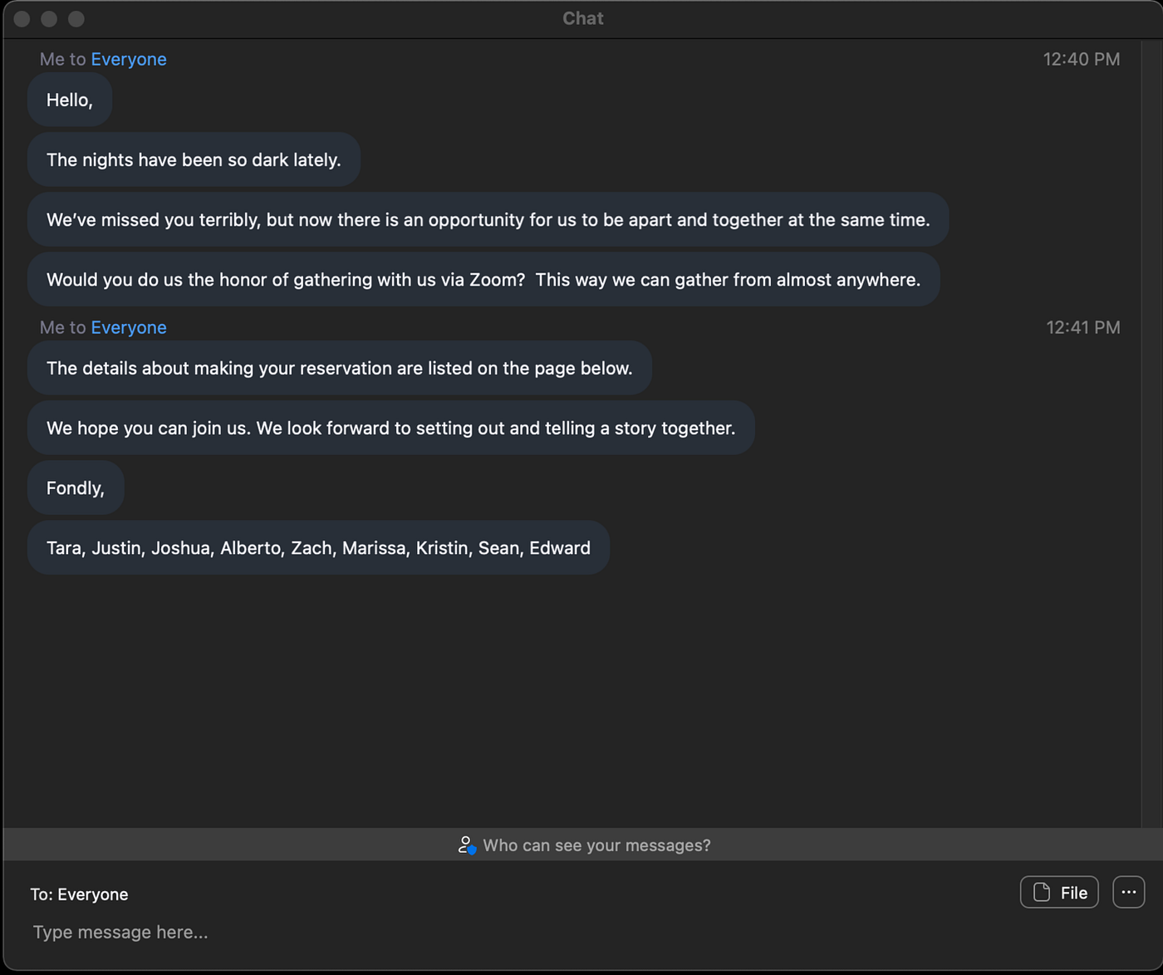Open the more options ellipsis menu
Image resolution: width=1163 pixels, height=975 pixels.
coord(1128,893)
